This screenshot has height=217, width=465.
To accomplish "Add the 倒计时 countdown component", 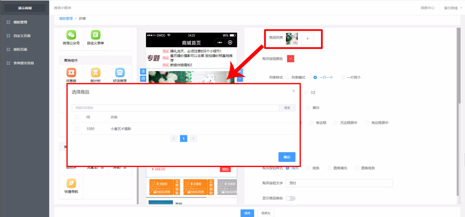I will click(x=95, y=75).
